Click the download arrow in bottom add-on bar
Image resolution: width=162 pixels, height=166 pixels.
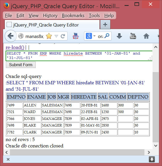152,159
